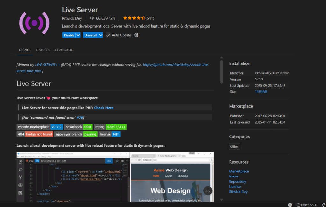Switch to the Features tab
Screen dimensions: 326x207
43,50
